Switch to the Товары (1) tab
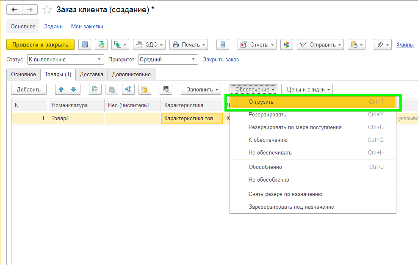This screenshot has width=418, height=265. 58,75
